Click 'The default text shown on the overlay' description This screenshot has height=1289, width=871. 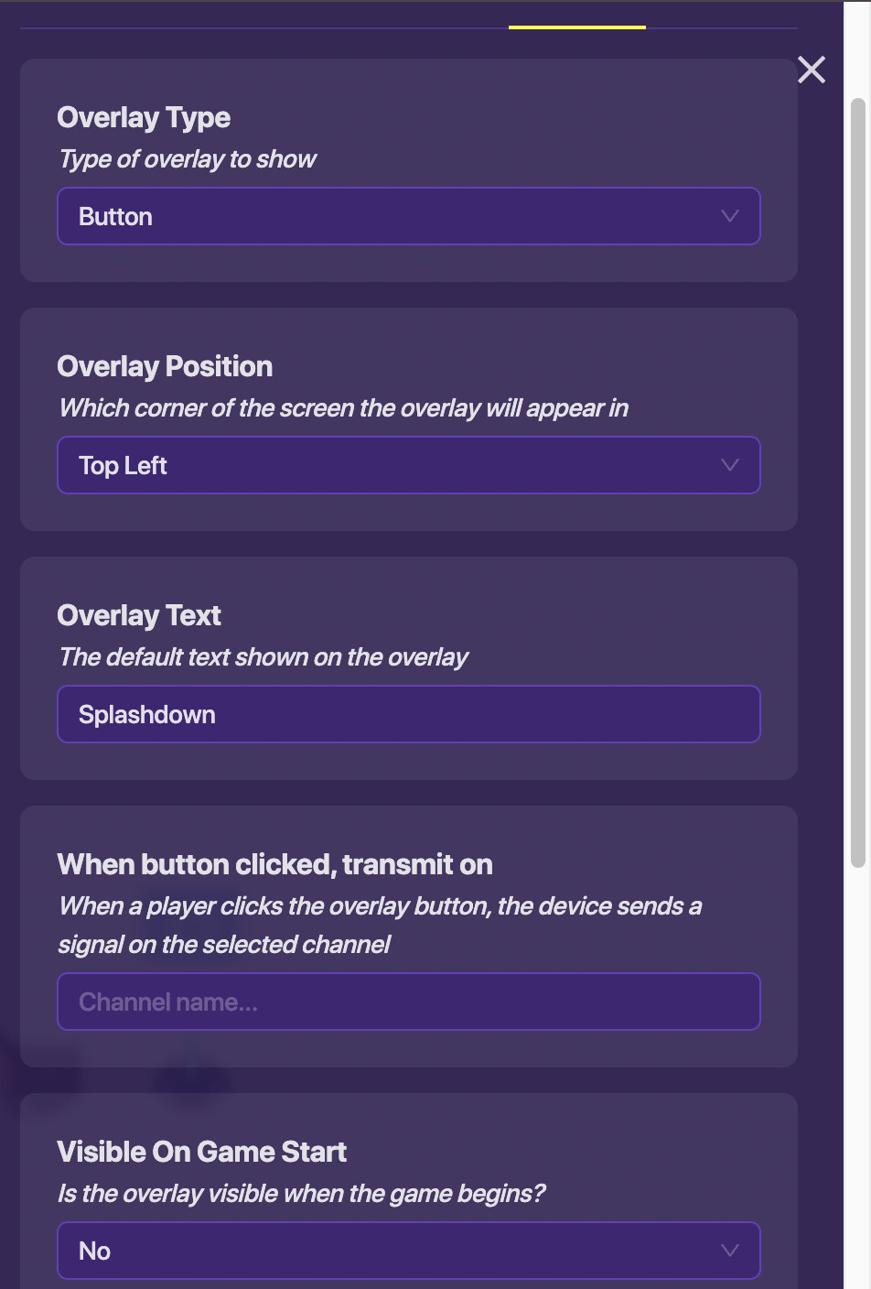[x=263, y=657]
